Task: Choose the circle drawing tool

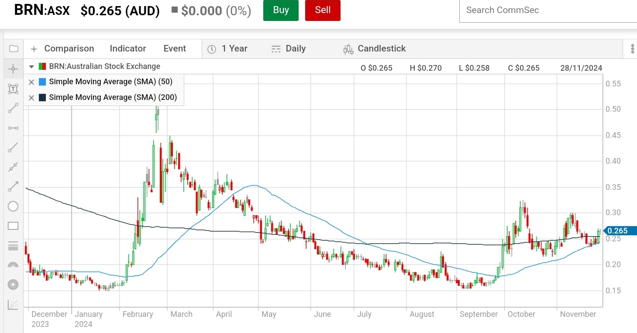Action: 13,206
